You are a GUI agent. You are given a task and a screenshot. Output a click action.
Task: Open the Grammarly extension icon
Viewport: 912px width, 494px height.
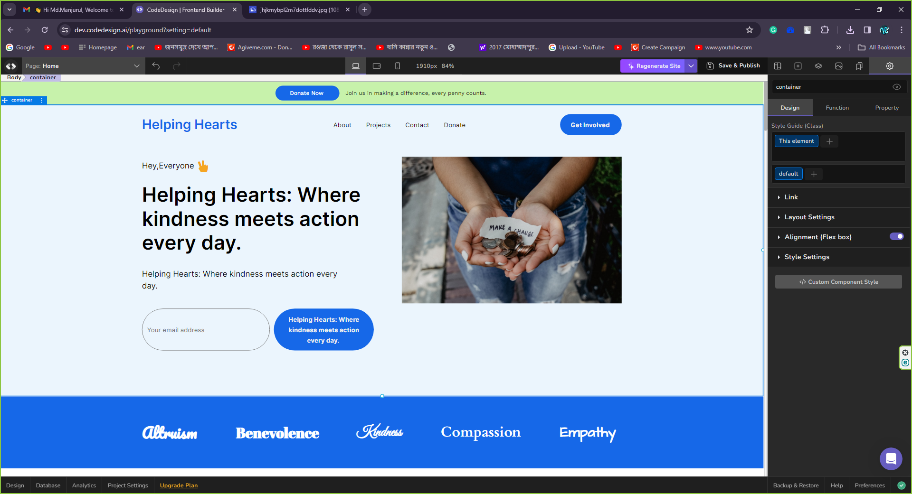click(x=773, y=30)
